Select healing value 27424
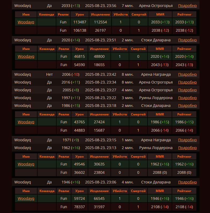 pyautogui.click(x=99, y=122)
